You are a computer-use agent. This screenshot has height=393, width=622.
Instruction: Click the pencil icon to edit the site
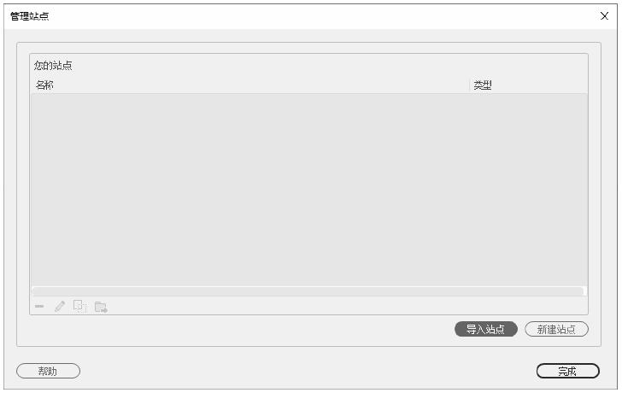coord(60,306)
